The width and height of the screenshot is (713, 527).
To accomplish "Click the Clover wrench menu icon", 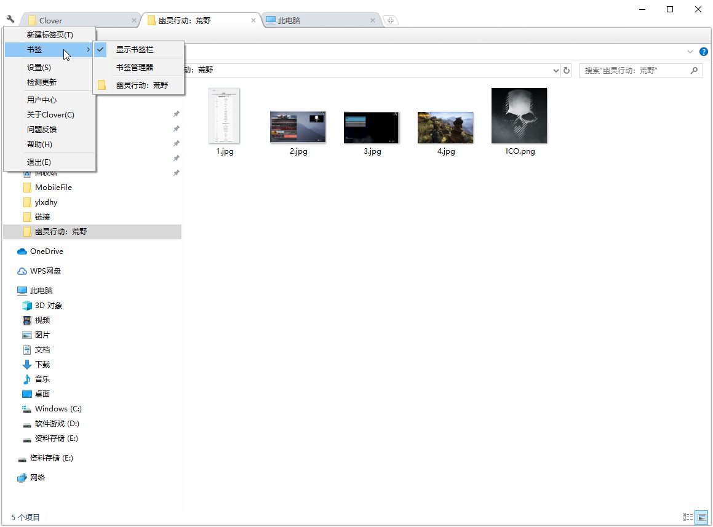I will point(10,20).
